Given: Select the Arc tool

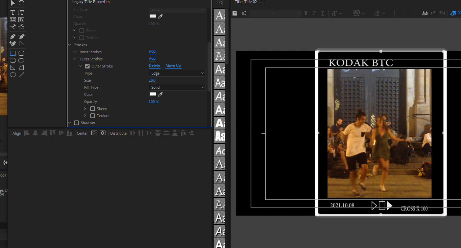Looking at the screenshot, I should click(21, 67).
